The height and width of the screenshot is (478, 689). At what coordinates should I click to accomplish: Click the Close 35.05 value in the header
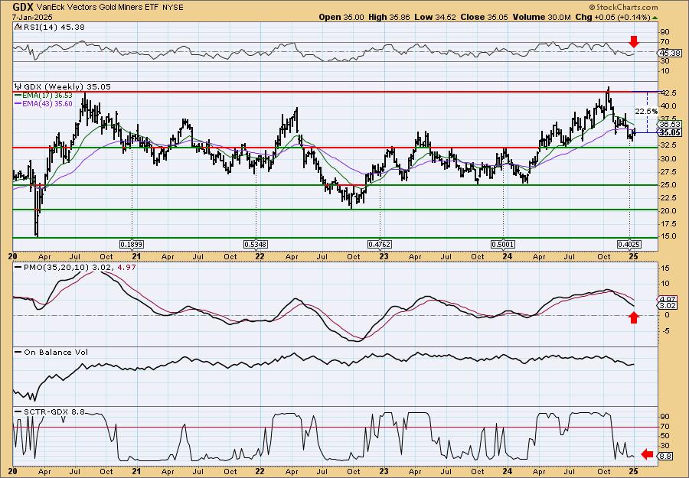click(485, 17)
